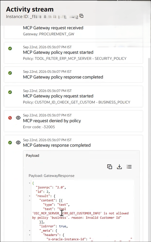151x242 pixels.
Task: Click 'Payload: GatewayResponse' label
Action: (x=51, y=176)
